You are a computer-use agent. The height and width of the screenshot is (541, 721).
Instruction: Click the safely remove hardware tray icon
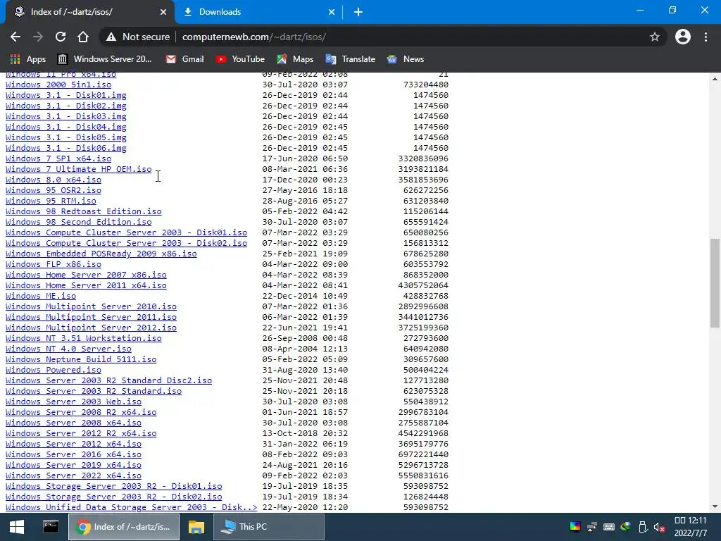click(x=643, y=527)
